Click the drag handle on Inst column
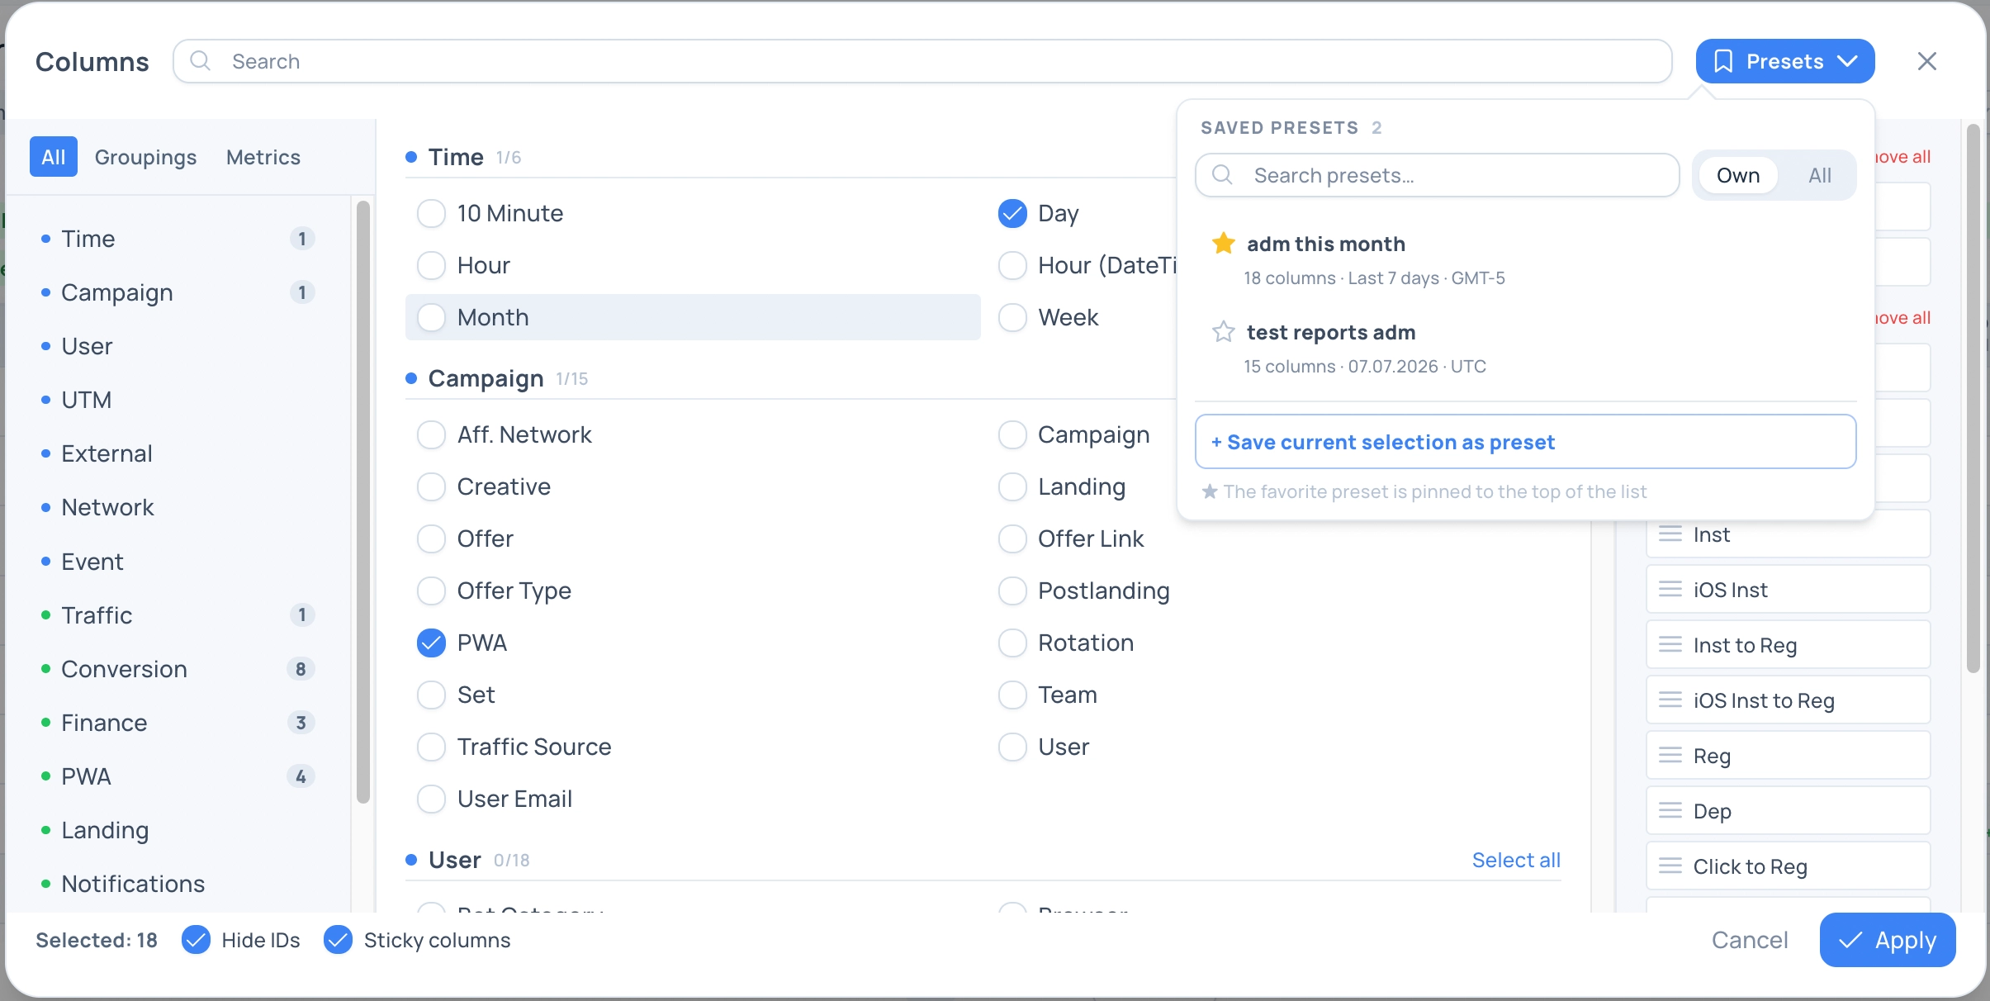Image resolution: width=1990 pixels, height=1001 pixels. (x=1670, y=534)
